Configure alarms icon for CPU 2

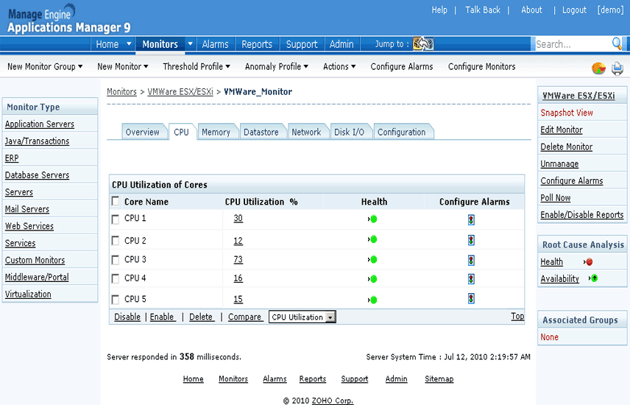point(471,241)
